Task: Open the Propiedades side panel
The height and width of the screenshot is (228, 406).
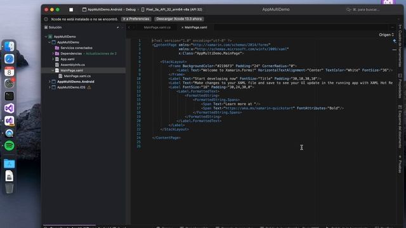Action: 400,86
